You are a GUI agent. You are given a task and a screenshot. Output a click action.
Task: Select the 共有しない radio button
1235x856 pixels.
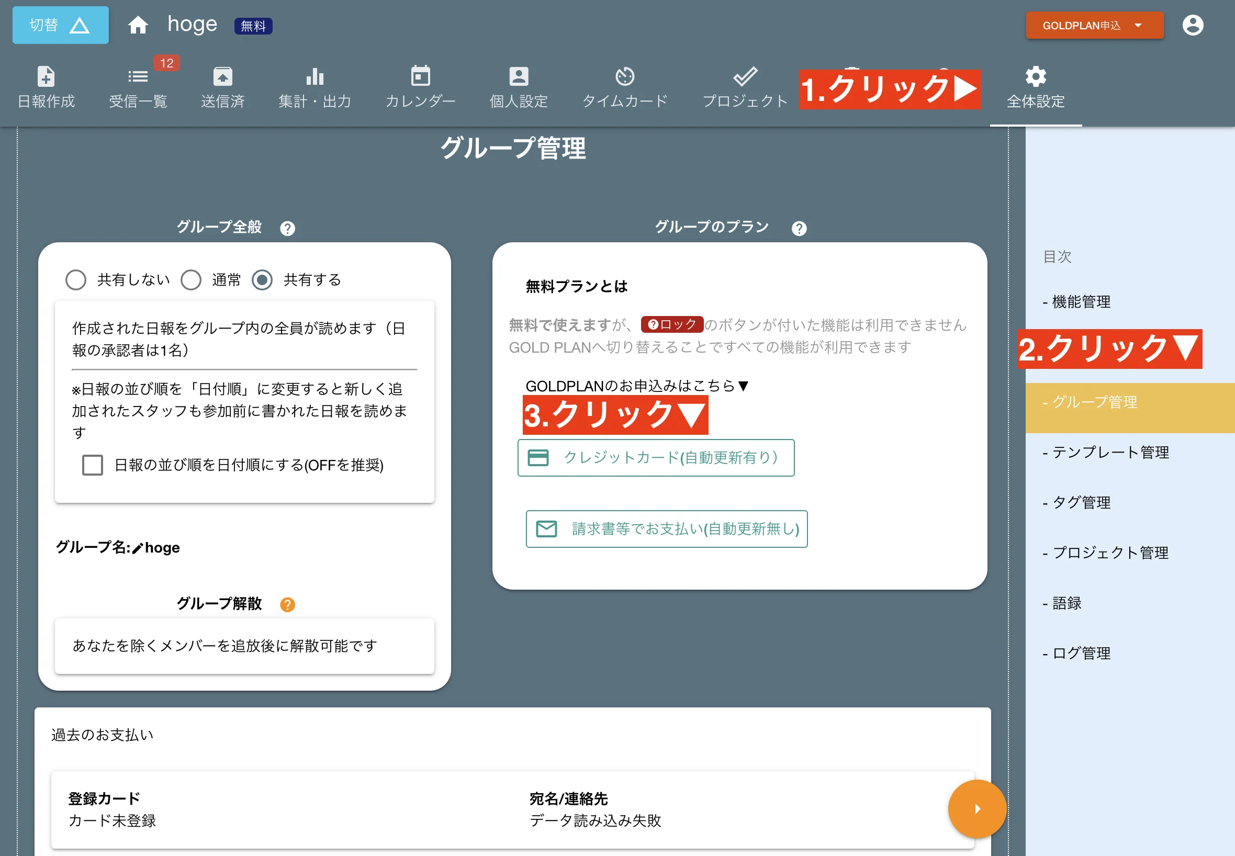pyautogui.click(x=75, y=279)
